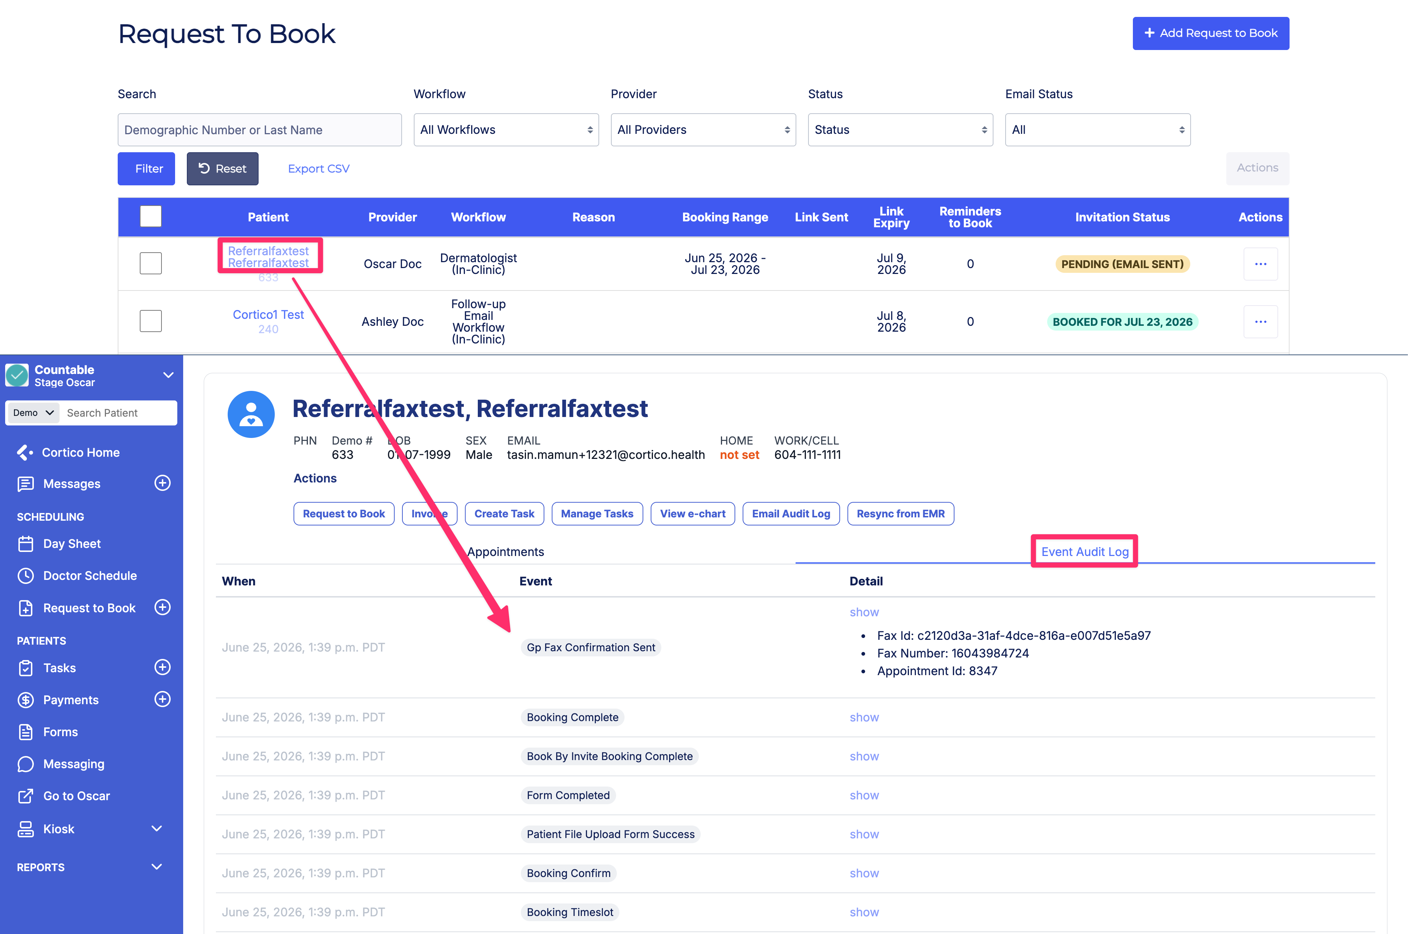Open Day Sheet calendar icon
Screen dimensions: 1408x934
[x=26, y=544]
